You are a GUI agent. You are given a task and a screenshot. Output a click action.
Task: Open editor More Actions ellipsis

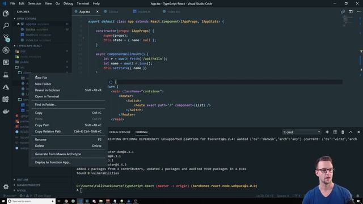358,11
